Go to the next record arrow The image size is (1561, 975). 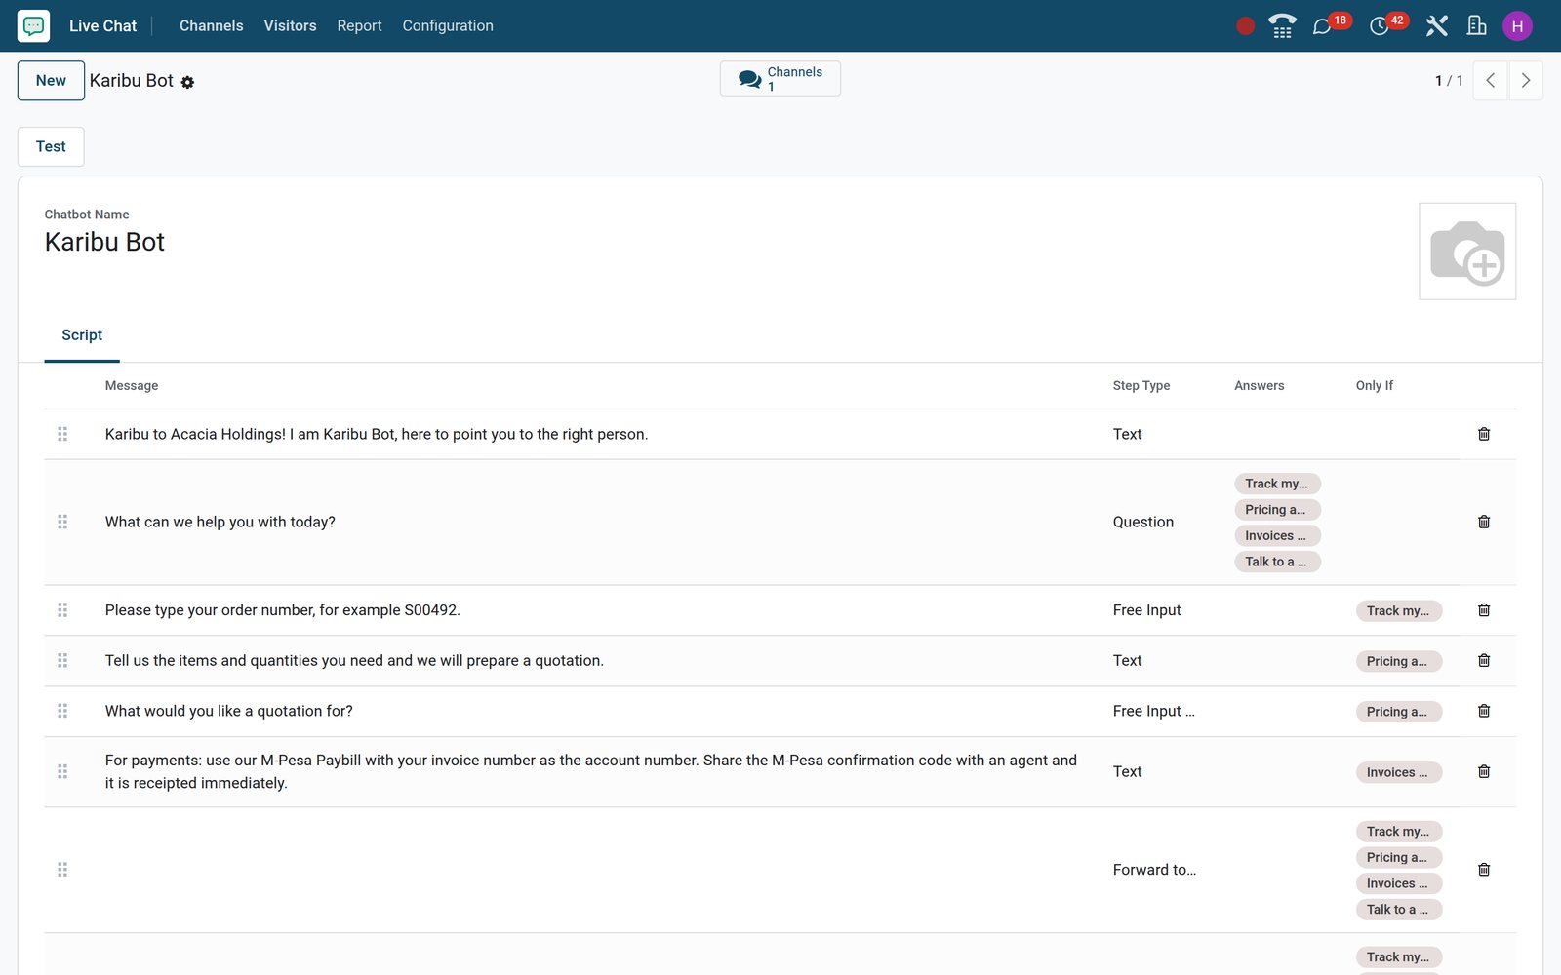1526,81
